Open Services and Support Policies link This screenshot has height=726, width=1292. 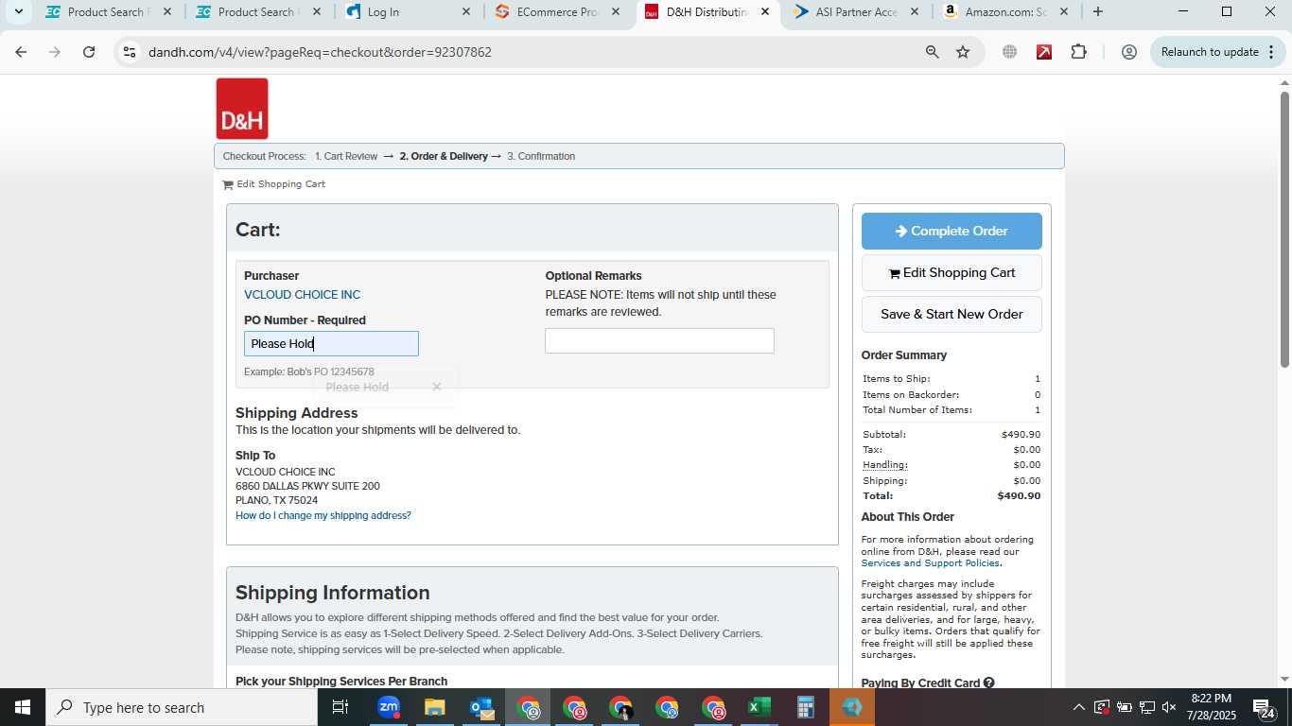click(x=930, y=563)
